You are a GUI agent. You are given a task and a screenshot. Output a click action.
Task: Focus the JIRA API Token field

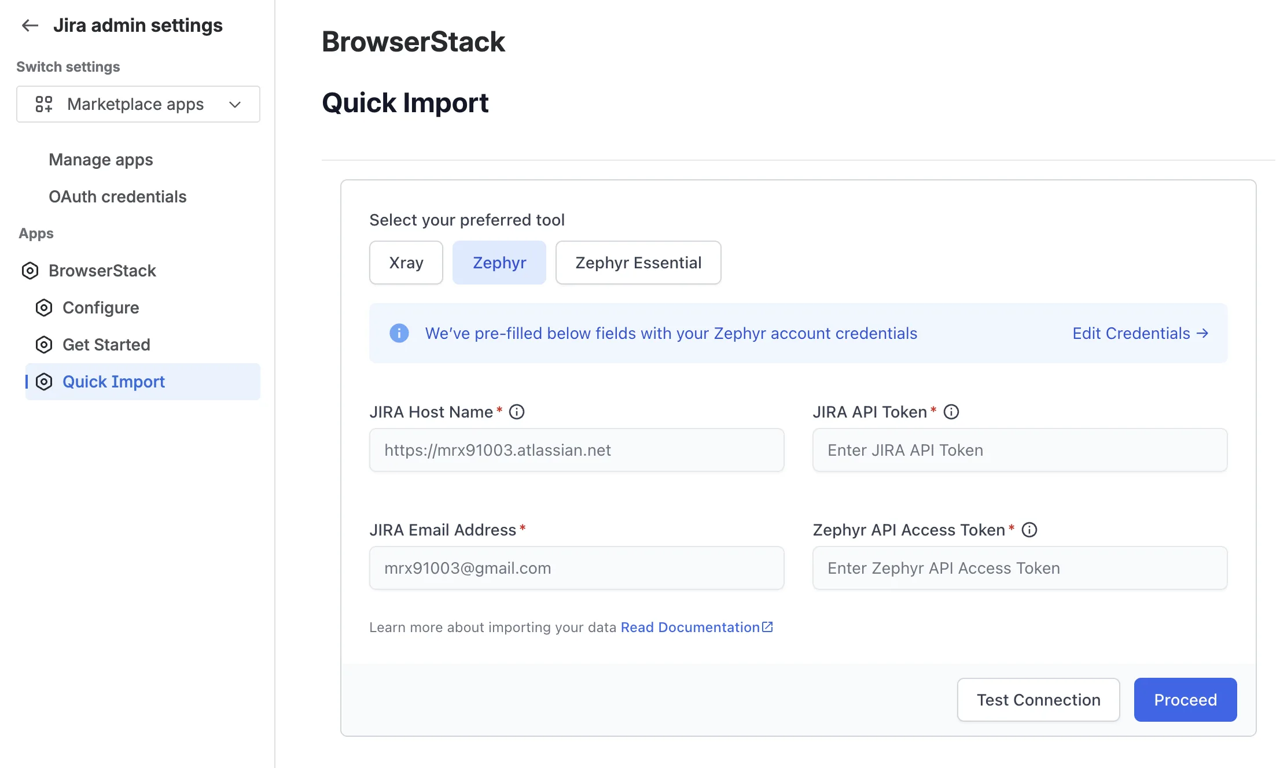(x=1020, y=450)
